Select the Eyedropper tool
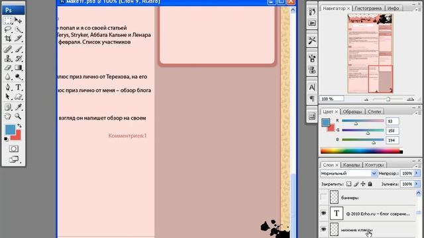The image size is (424, 238). (18, 107)
